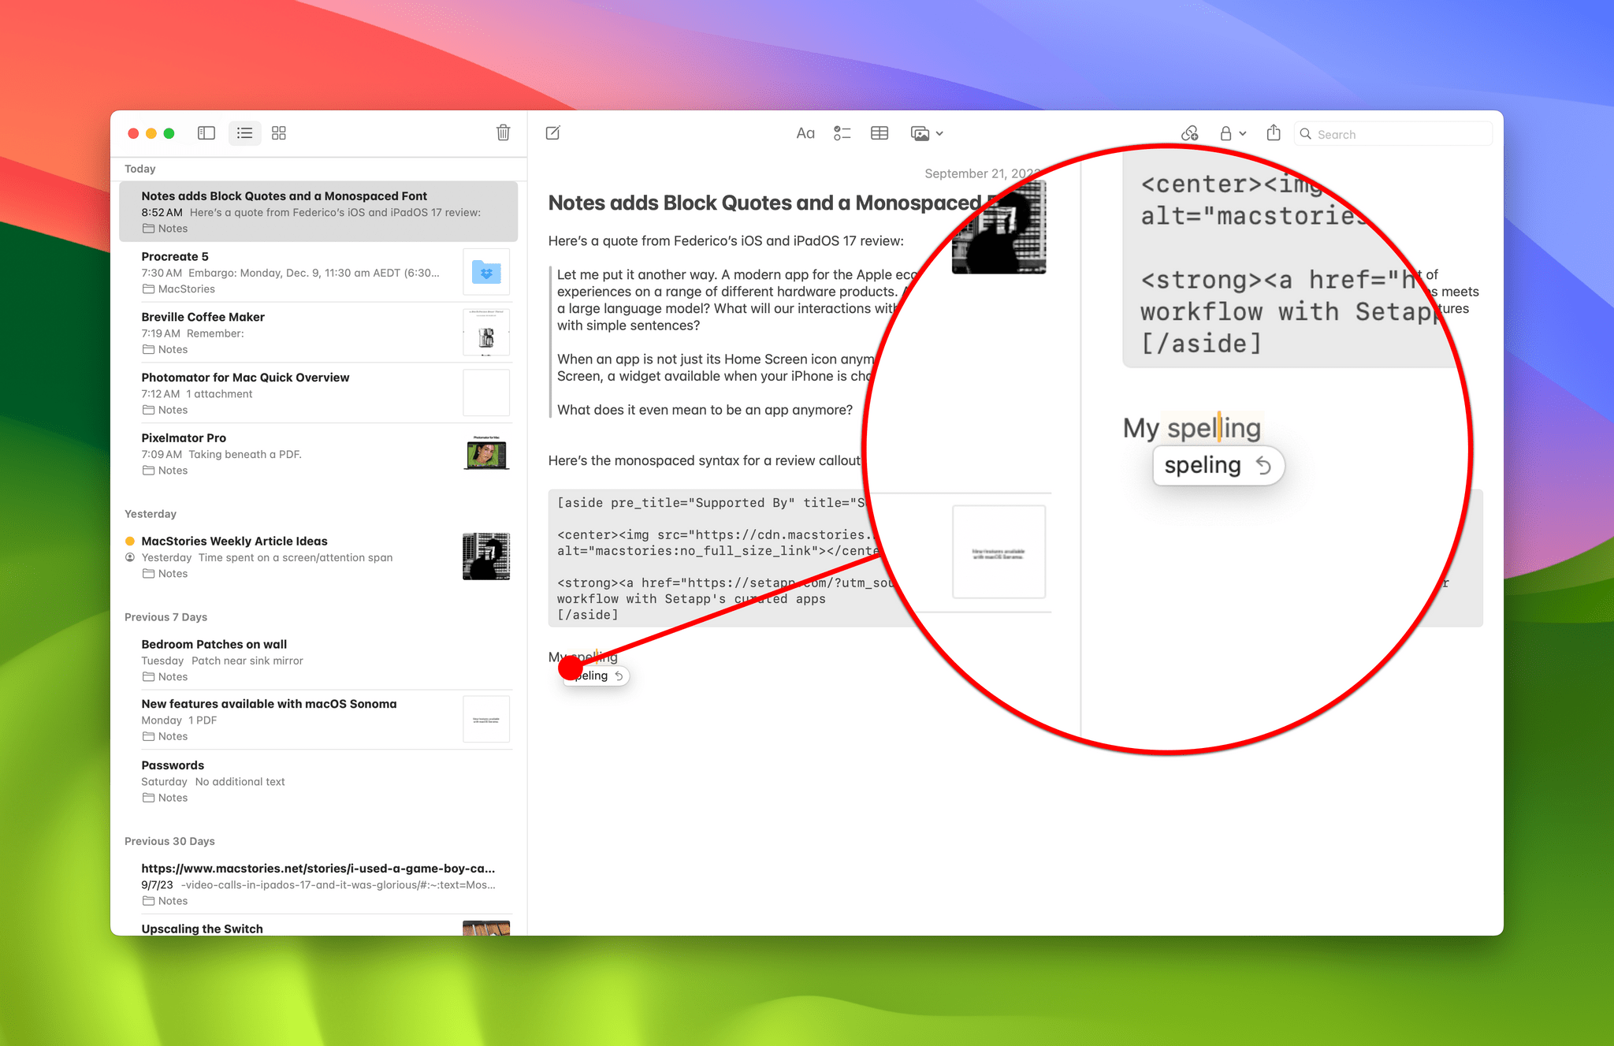Click the media attachment icon
The width and height of the screenshot is (1614, 1046).
pyautogui.click(x=921, y=132)
